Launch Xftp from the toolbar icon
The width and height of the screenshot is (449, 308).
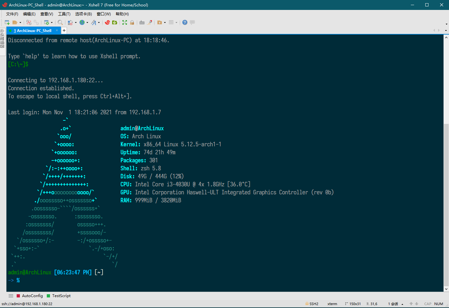(x=115, y=22)
